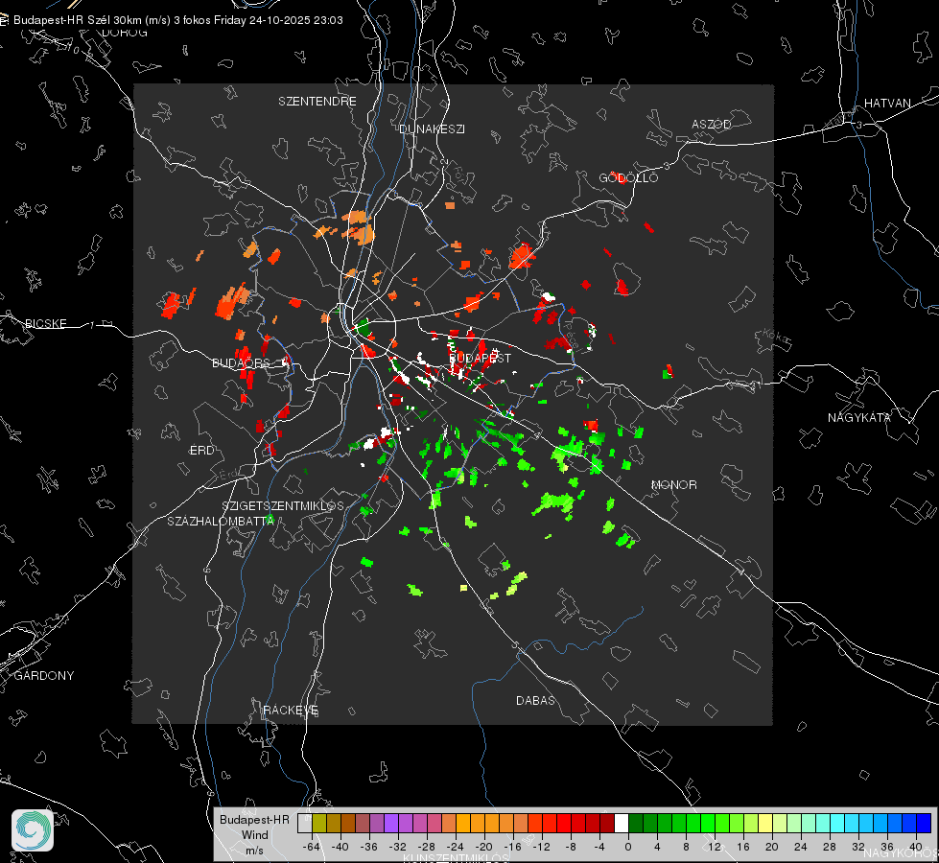Select the SZIGETSZENTMIKLÓS town label
Viewport: 939px width, 863px height.
(x=283, y=506)
